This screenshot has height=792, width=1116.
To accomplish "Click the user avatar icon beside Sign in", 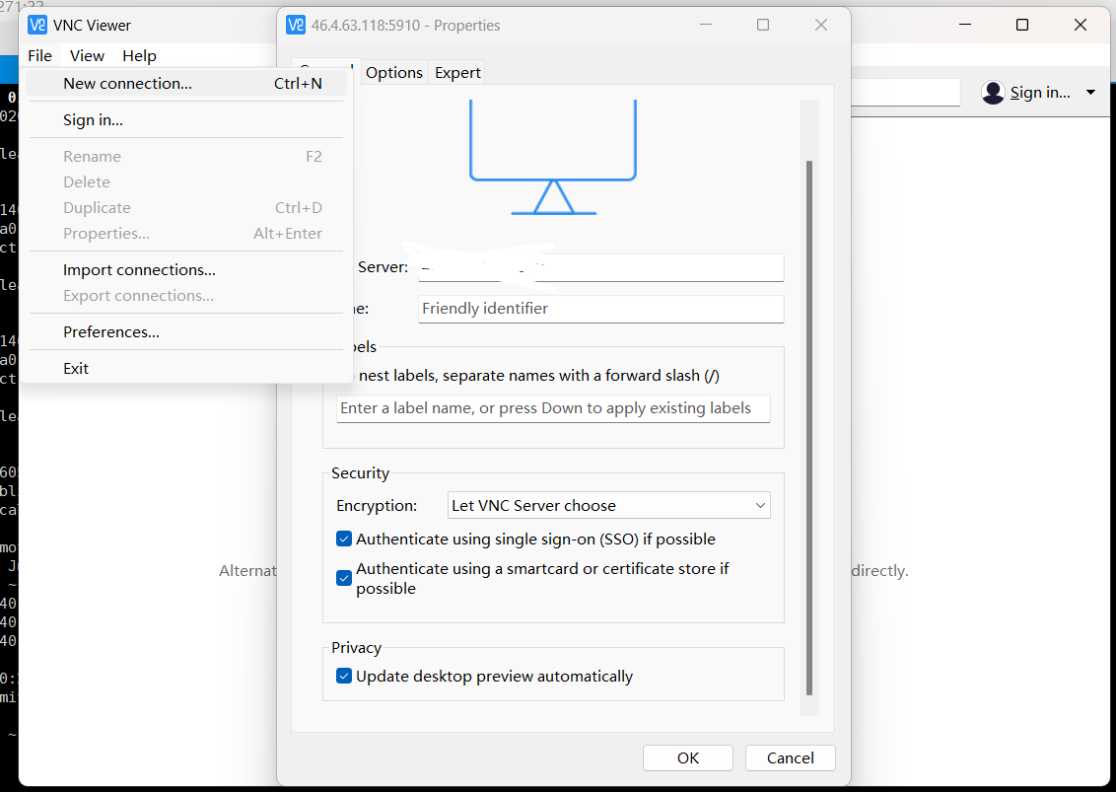I will 993,93.
